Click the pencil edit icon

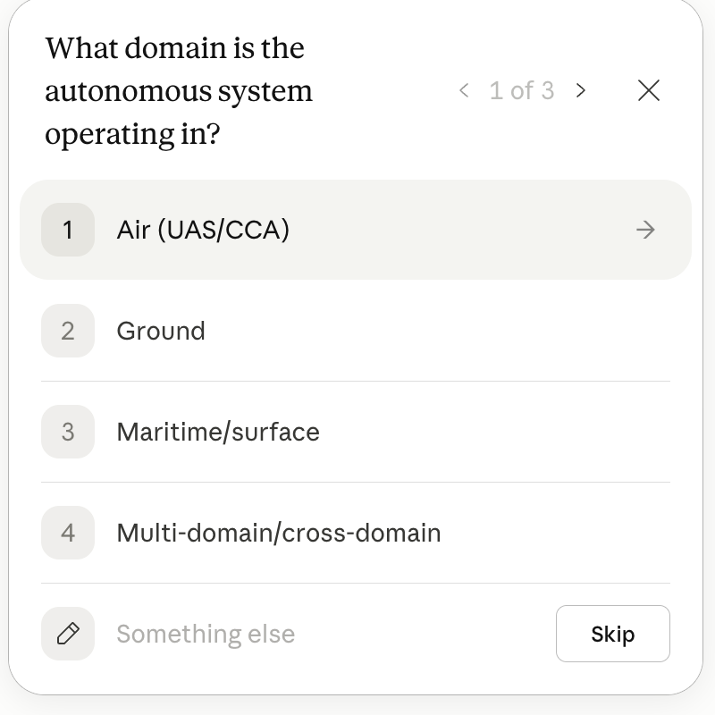(x=68, y=634)
